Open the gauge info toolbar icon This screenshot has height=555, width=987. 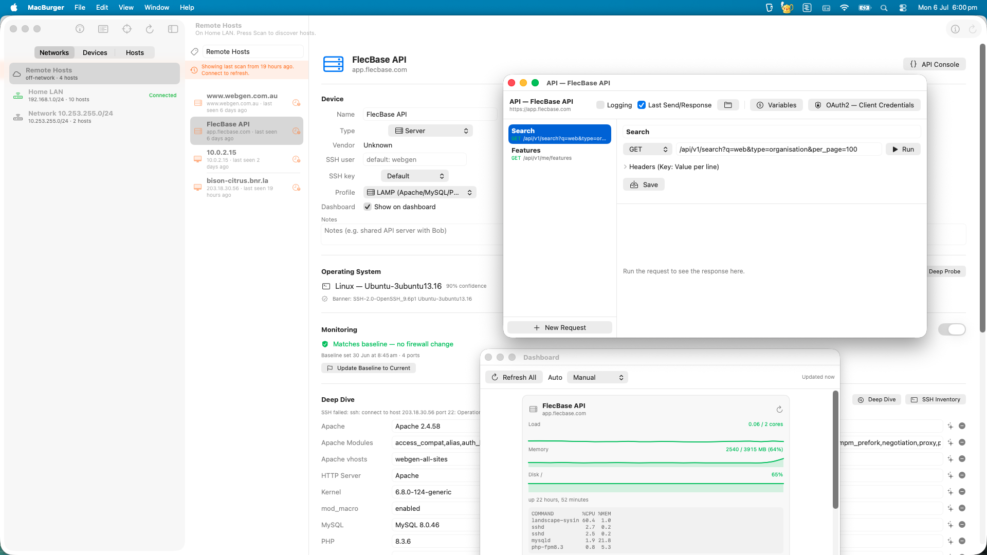(80, 29)
